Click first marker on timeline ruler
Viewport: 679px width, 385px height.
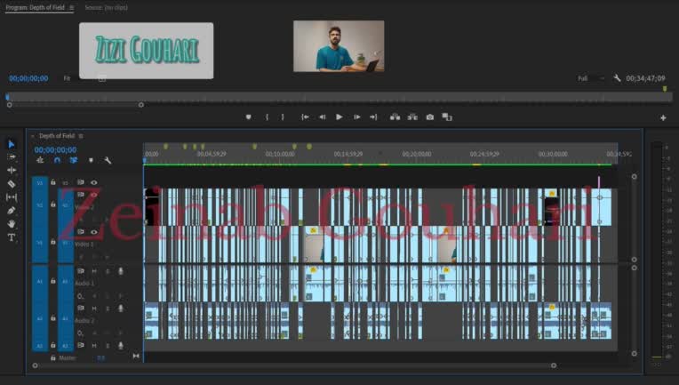[165, 147]
